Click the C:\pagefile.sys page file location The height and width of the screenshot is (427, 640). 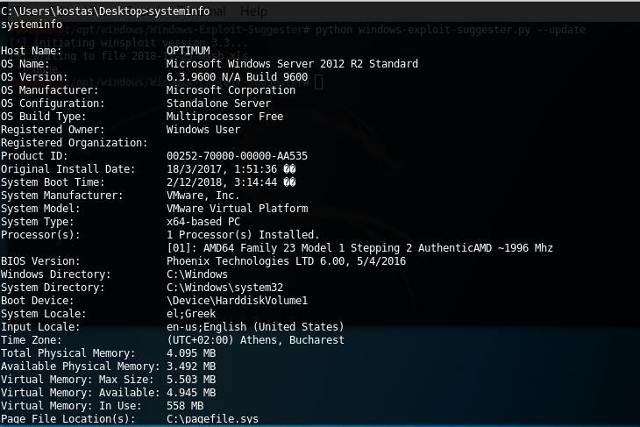pyautogui.click(x=213, y=419)
